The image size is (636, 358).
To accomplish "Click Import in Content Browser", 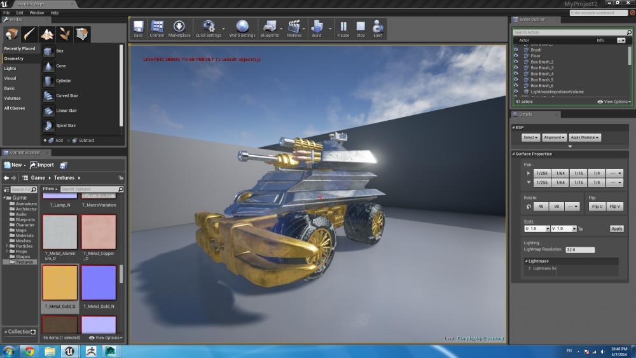I will (x=42, y=165).
